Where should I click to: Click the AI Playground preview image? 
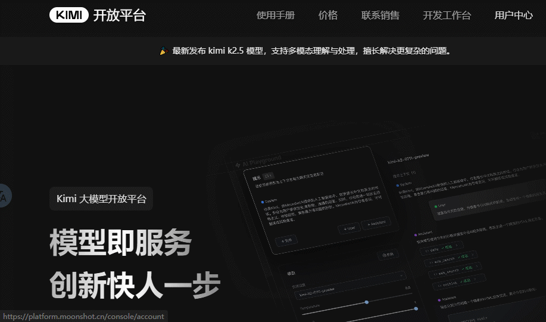click(379, 223)
